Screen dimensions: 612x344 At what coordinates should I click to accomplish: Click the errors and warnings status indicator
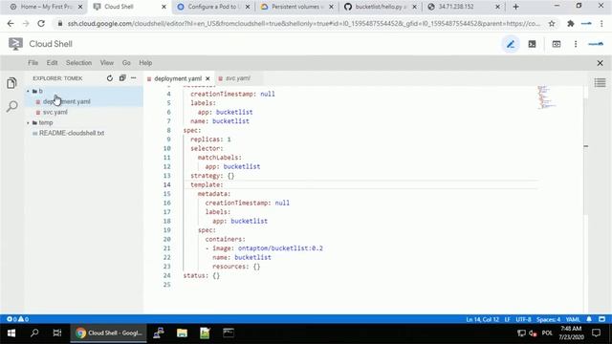pos(17,319)
